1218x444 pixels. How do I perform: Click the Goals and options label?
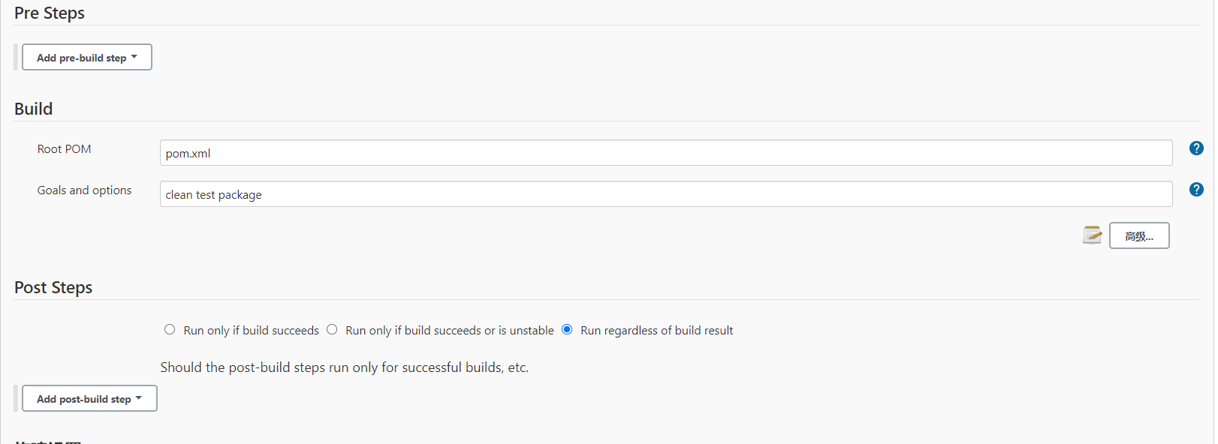tap(85, 190)
